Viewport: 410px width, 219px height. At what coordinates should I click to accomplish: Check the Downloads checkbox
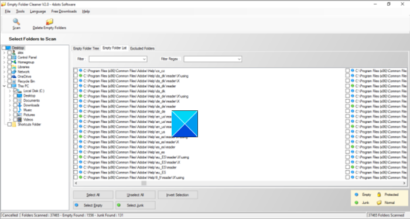click(15, 105)
